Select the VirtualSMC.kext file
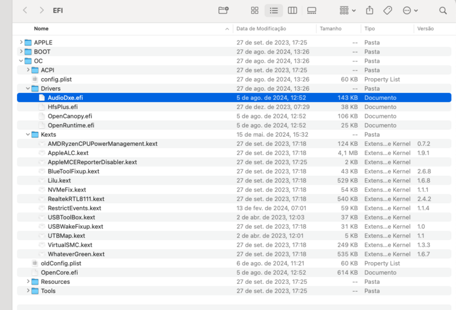456x310 pixels. 70,245
